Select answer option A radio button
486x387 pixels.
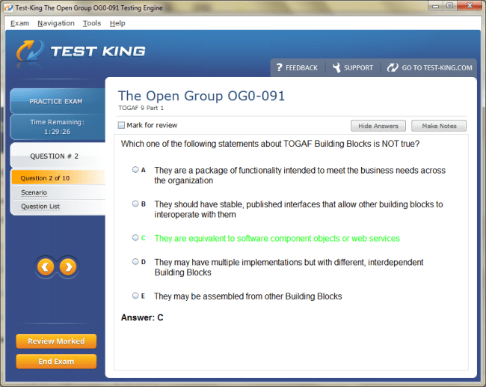135,169
